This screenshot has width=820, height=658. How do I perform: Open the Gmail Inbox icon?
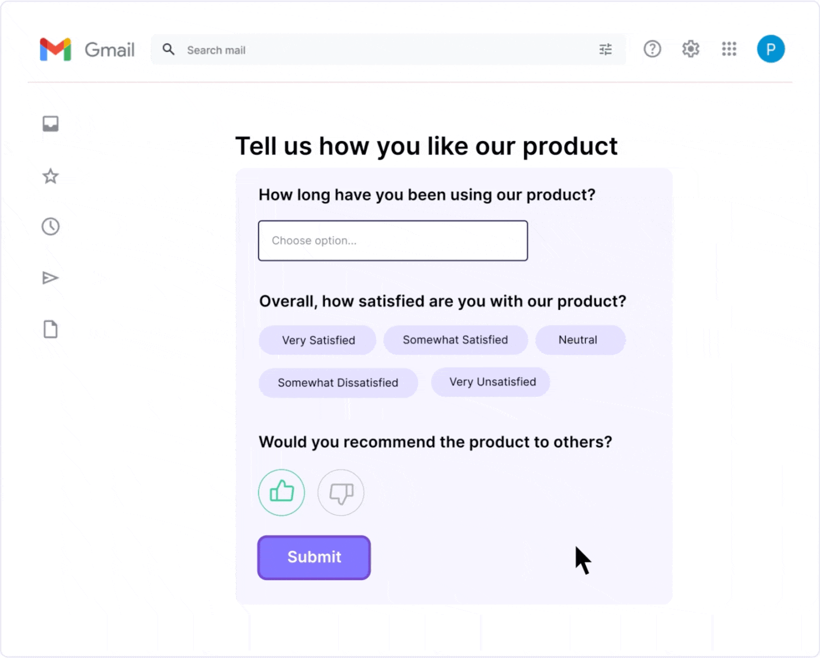click(51, 124)
